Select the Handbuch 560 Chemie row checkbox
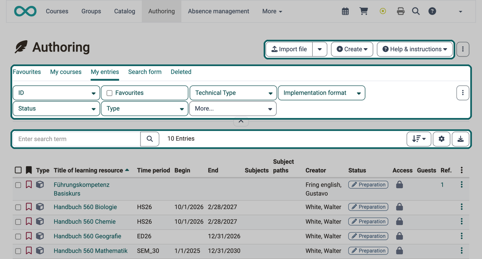 [18, 222]
